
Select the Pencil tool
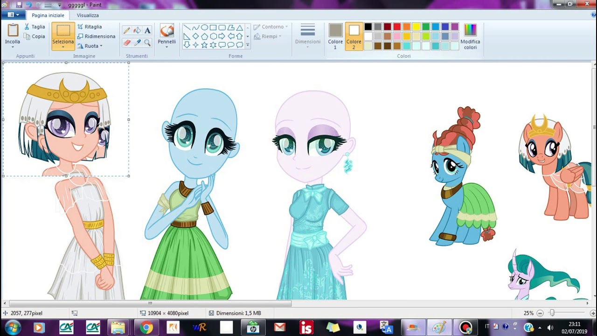point(127,30)
